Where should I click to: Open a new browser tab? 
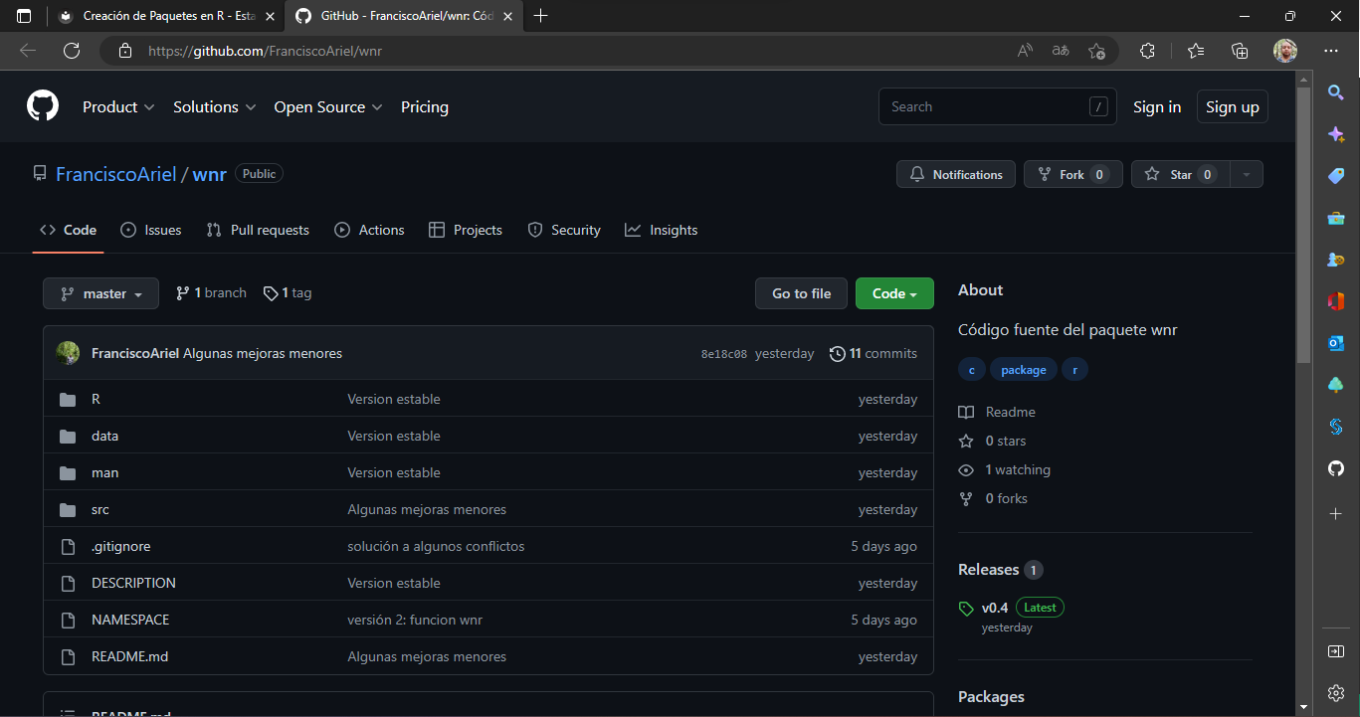coord(541,16)
